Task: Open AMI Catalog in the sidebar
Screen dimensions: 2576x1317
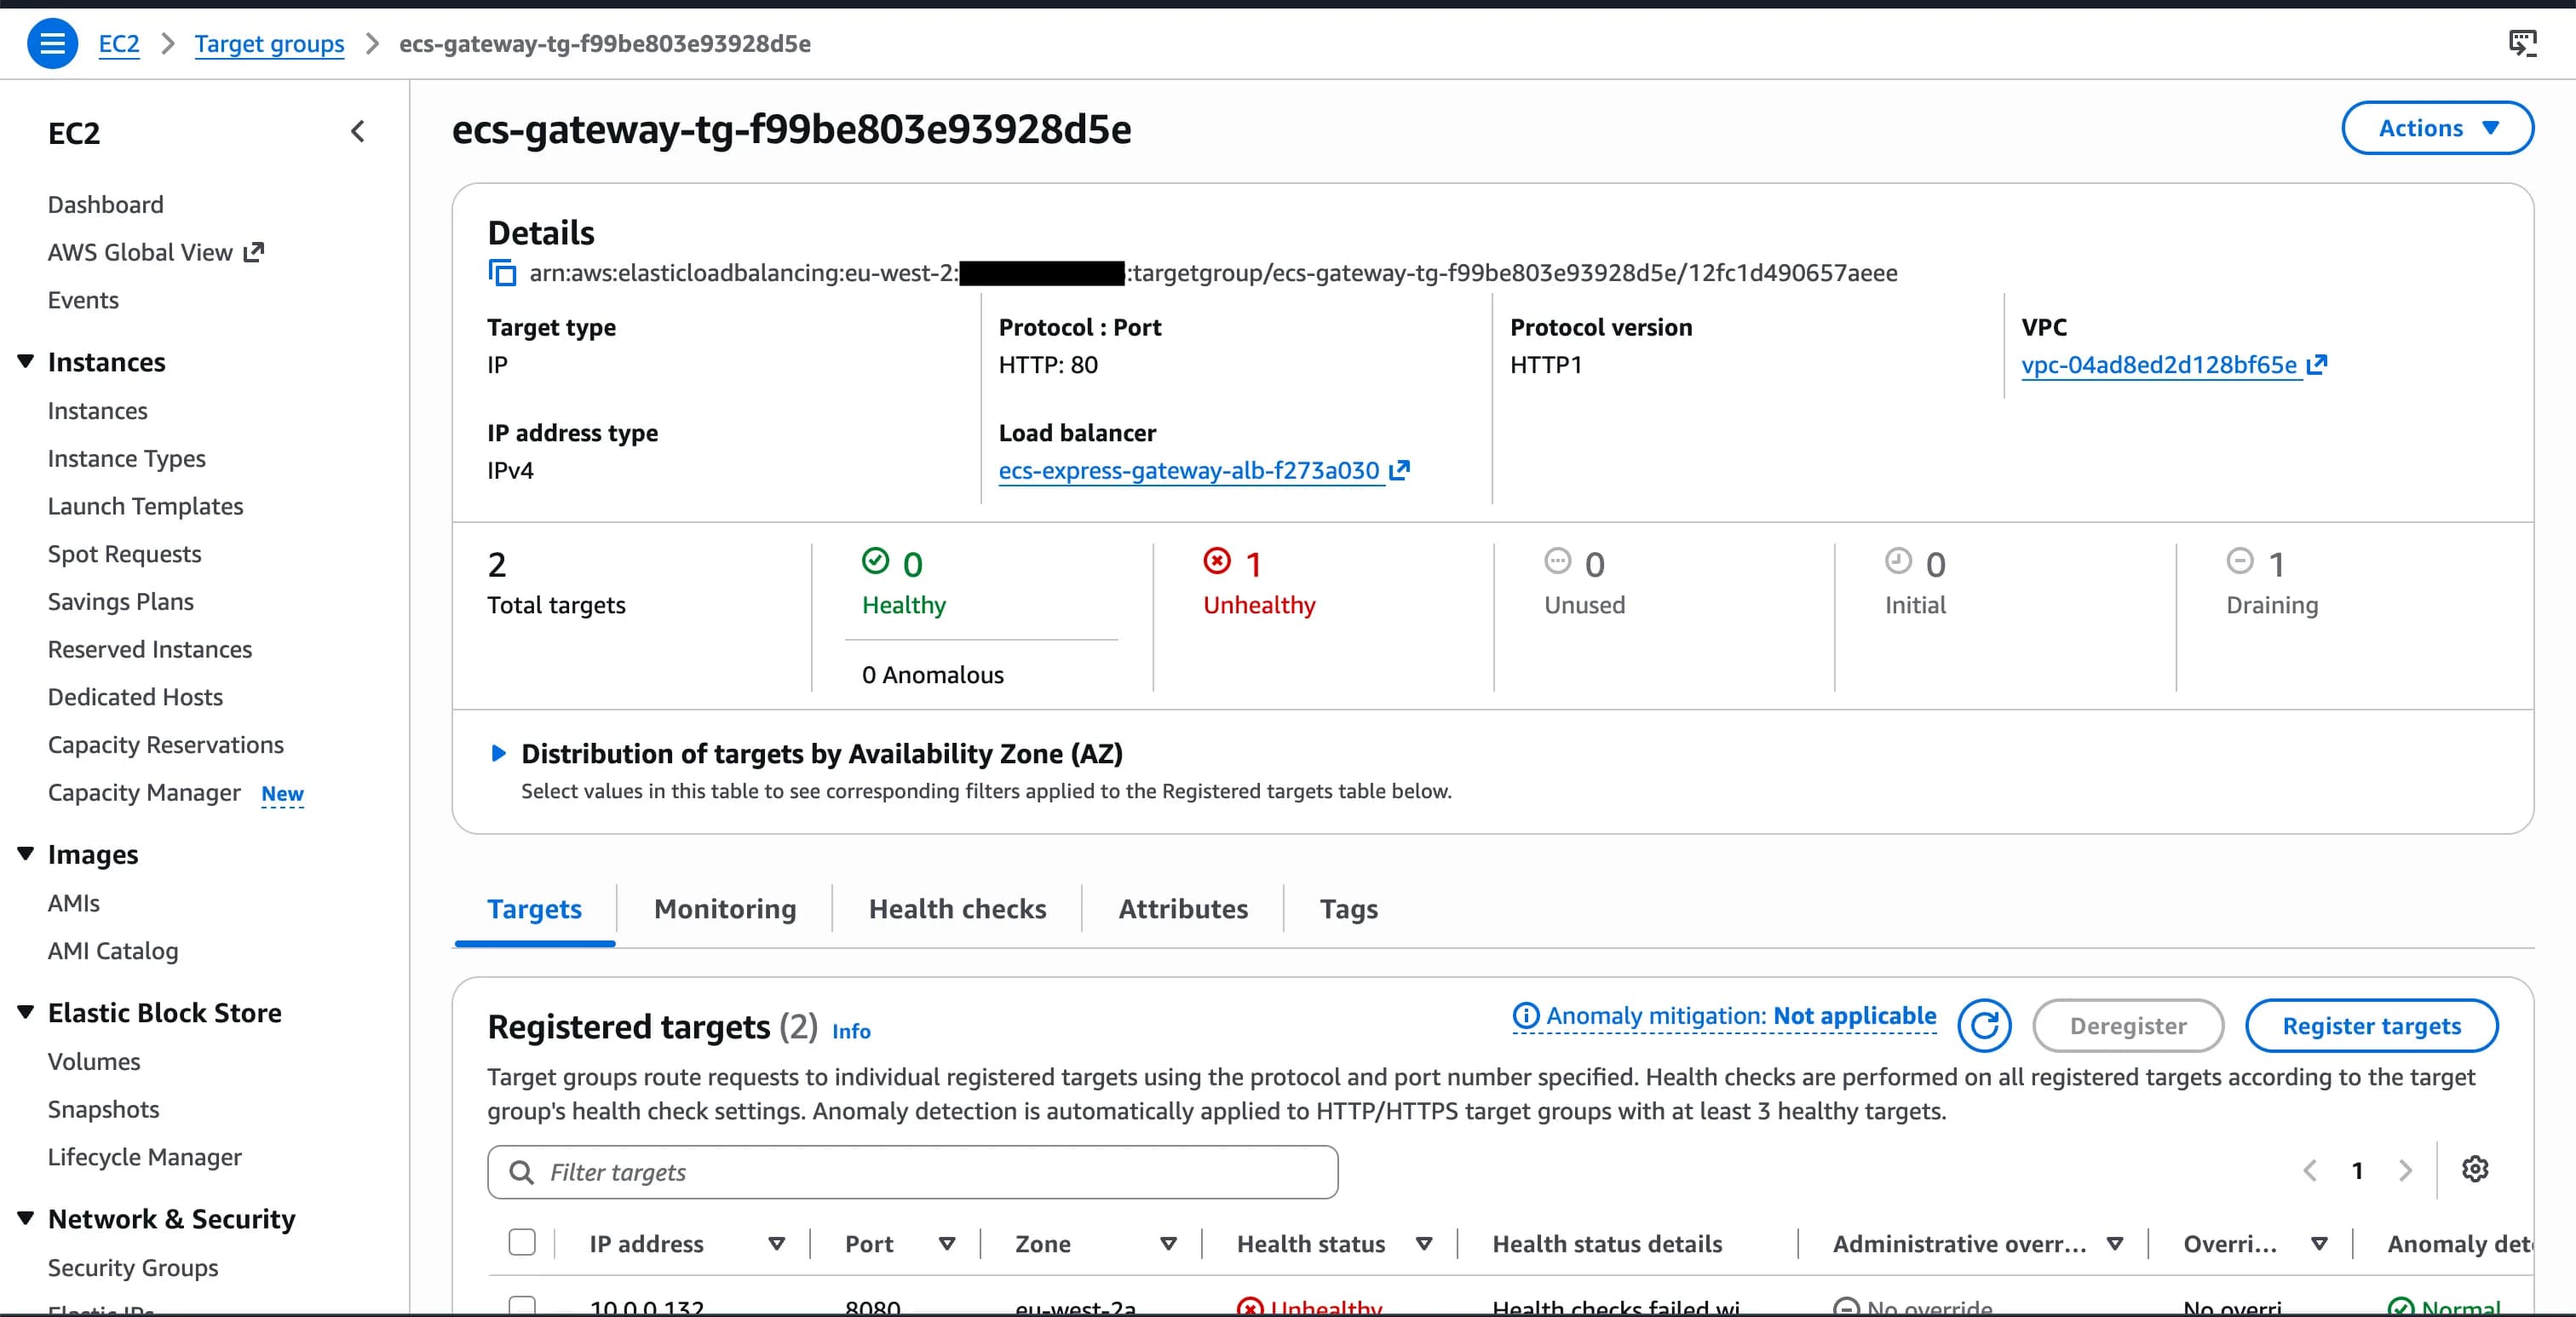Action: (x=113, y=950)
